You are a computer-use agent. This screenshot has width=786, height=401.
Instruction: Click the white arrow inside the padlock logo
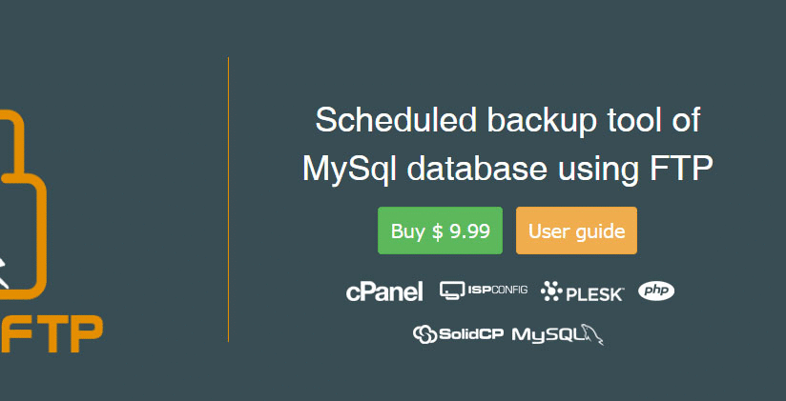coord(3,270)
